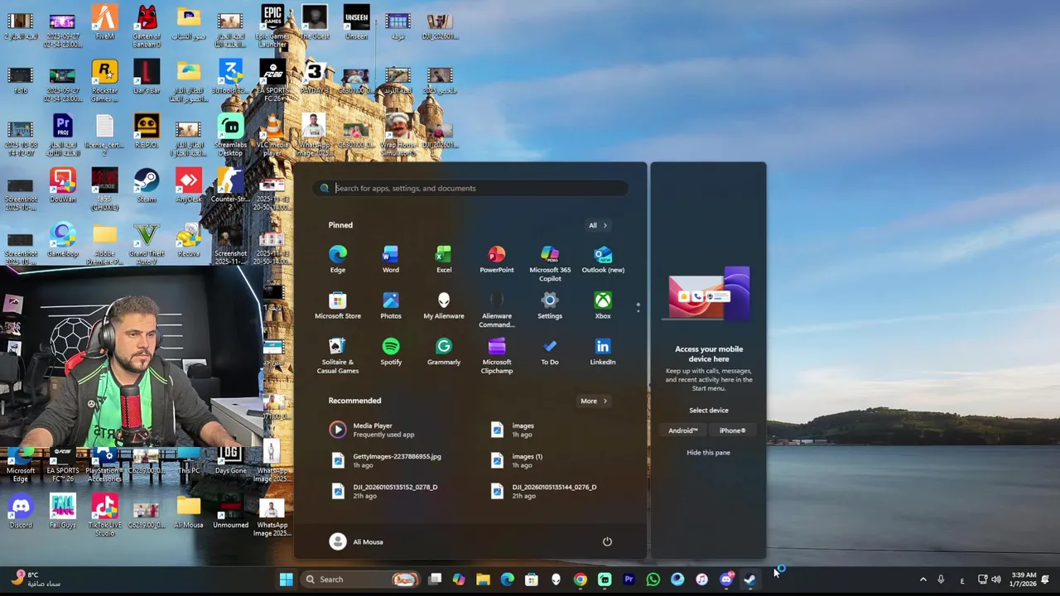Click Select device in phone pane
This screenshot has height=596, width=1060.
(x=709, y=410)
